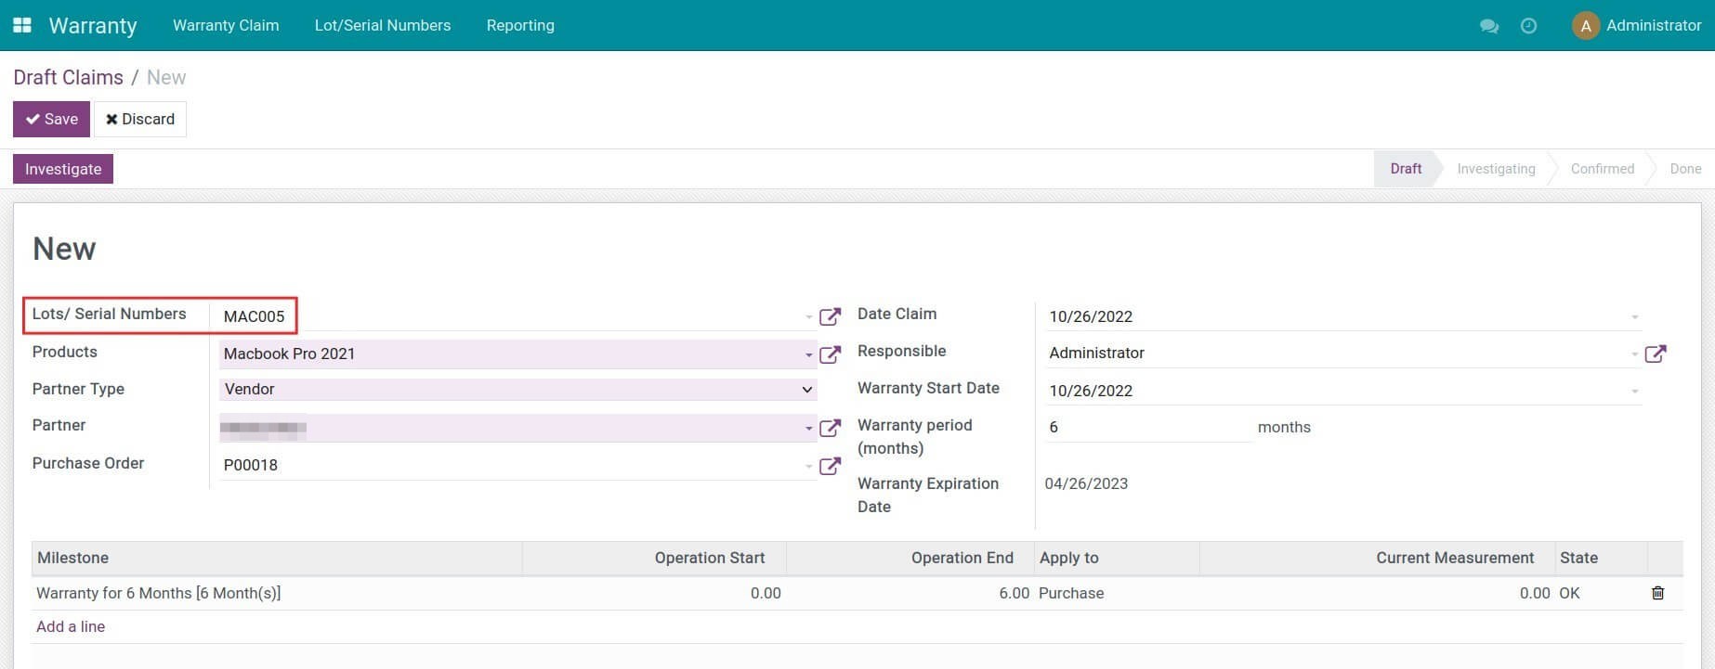Add a line to the milestone table

pyautogui.click(x=71, y=626)
